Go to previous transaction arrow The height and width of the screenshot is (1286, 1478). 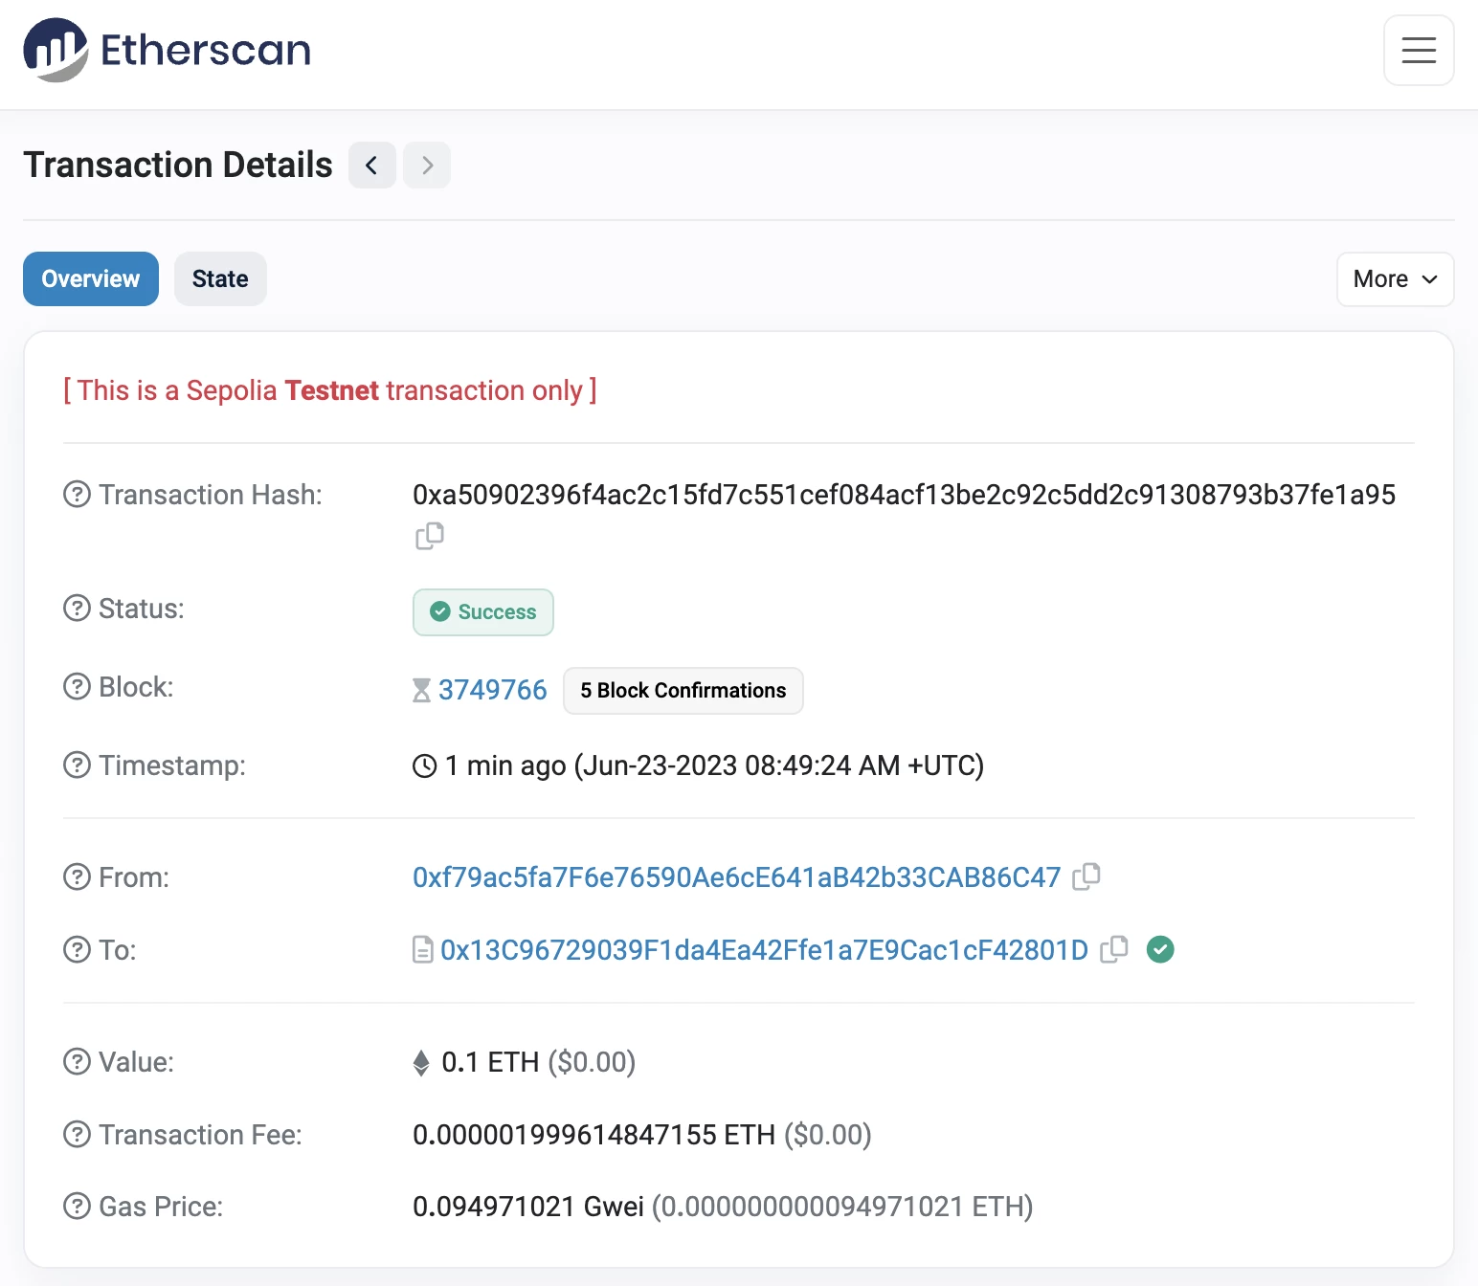pos(372,166)
